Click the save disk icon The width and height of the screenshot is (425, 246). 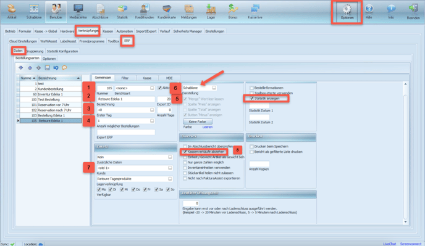pyautogui.click(x=47, y=68)
